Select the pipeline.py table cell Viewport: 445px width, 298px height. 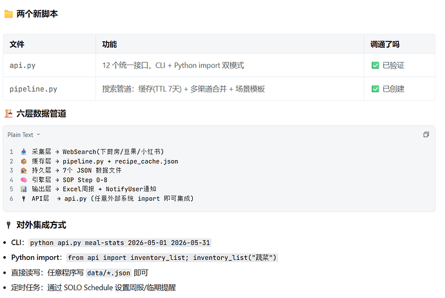pos(50,89)
